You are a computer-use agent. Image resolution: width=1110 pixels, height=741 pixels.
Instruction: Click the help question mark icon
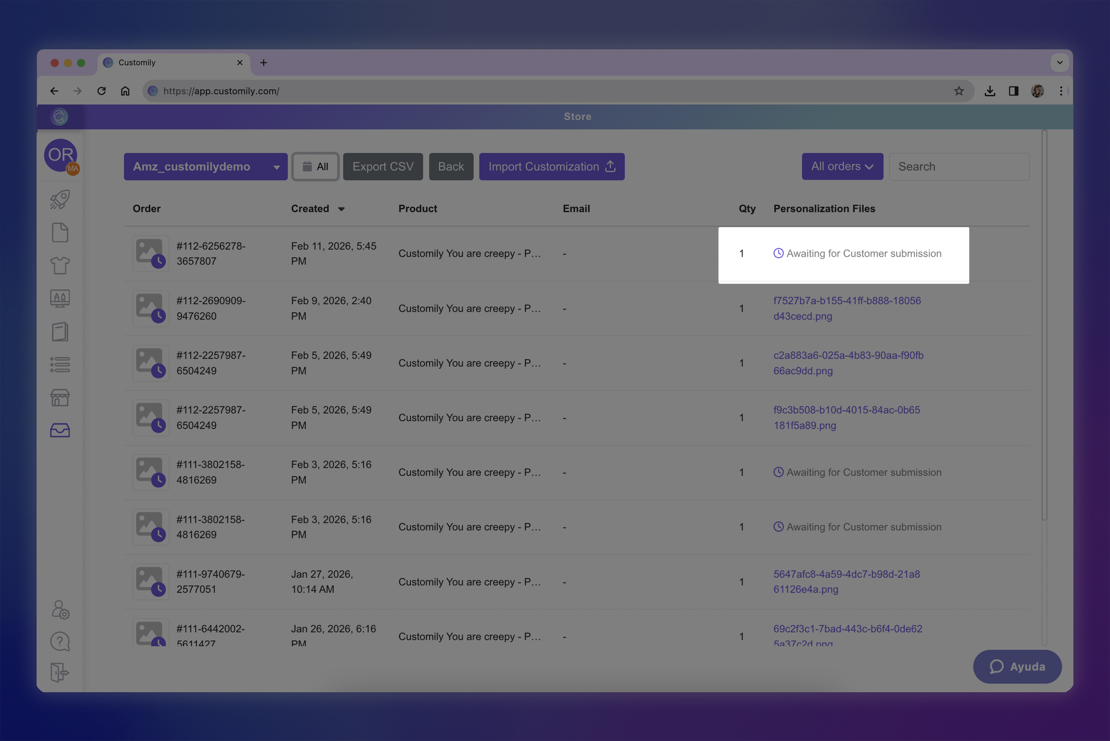60,641
